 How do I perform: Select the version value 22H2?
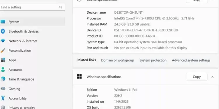click(x=118, y=96)
